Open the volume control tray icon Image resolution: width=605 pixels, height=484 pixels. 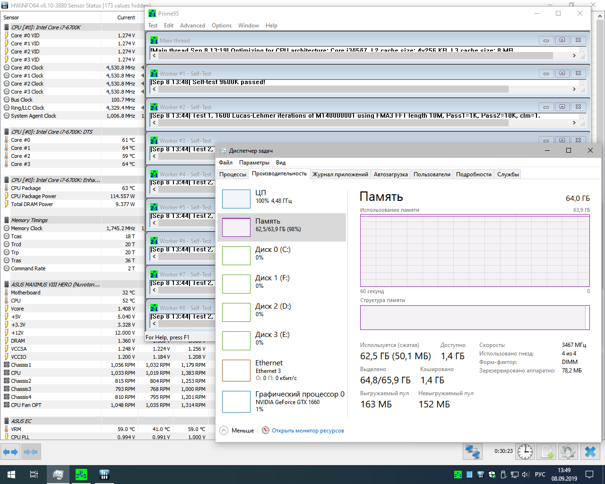[526, 475]
